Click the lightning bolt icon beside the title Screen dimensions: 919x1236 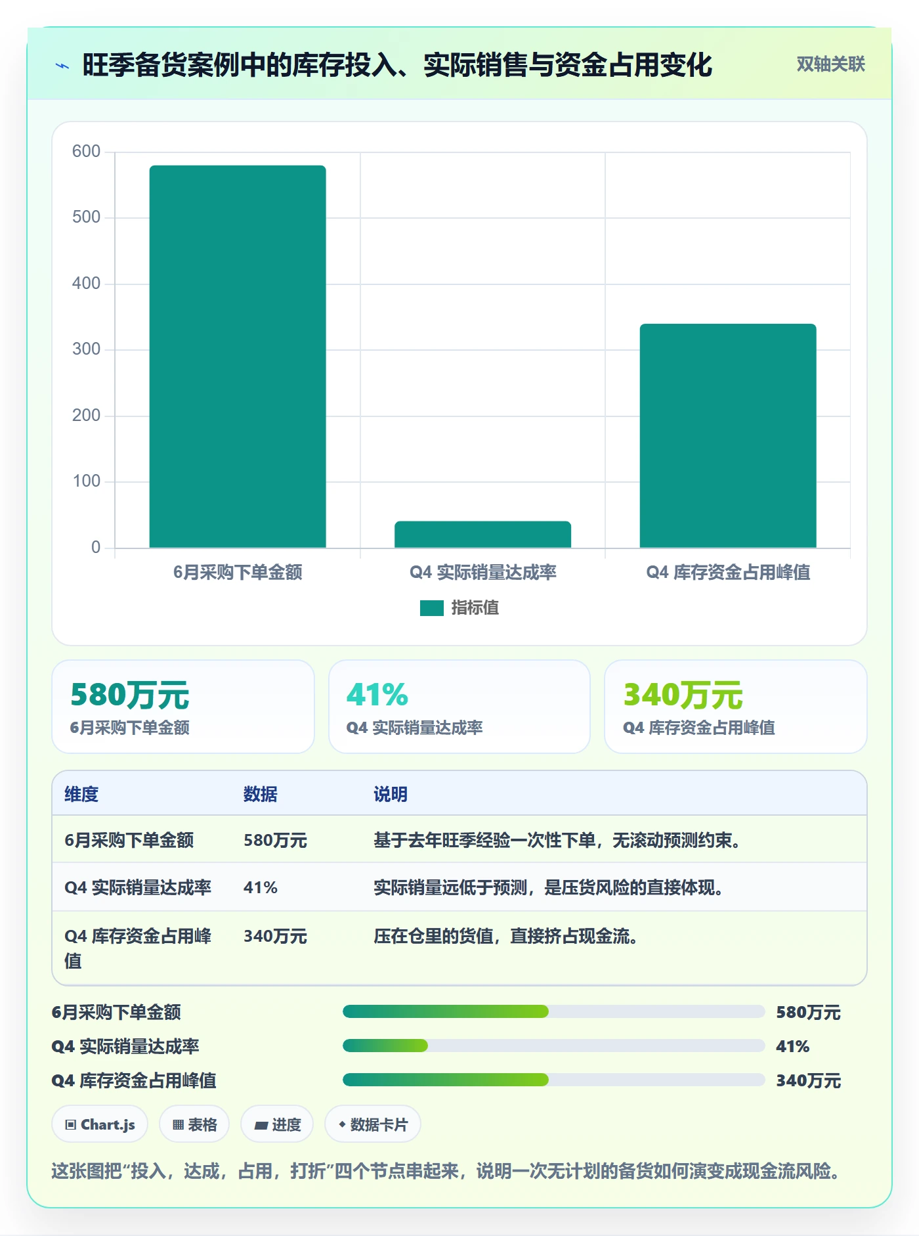click(62, 66)
